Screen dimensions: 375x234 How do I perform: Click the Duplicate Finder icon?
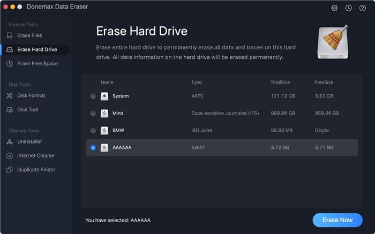click(x=10, y=170)
